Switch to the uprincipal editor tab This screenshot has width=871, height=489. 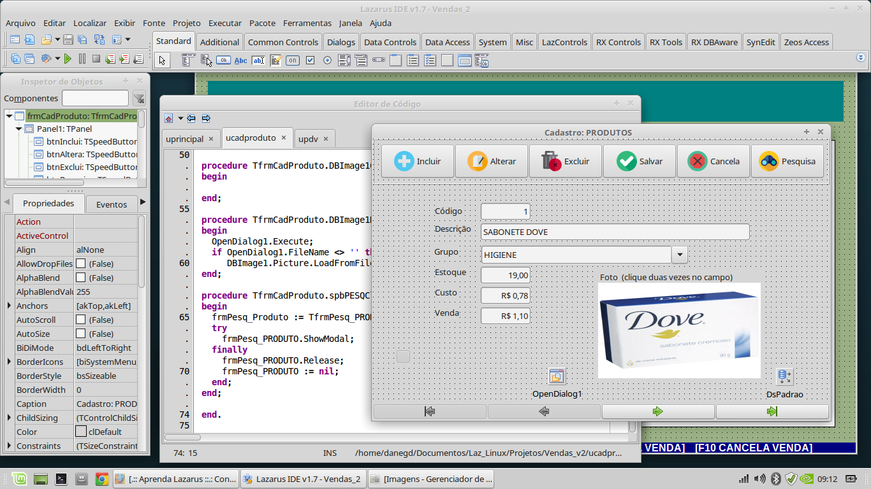pos(184,138)
